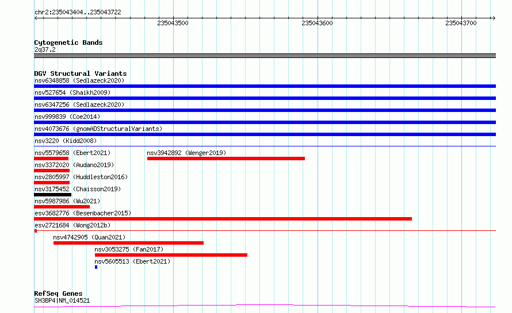This screenshot has width=512, height=313.
Task: Click nsv5987986 (Wu2021) variant label
Action: click(67, 201)
